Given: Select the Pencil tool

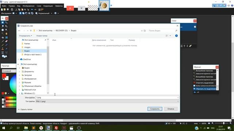Looking at the screenshot, I should point(3,45).
